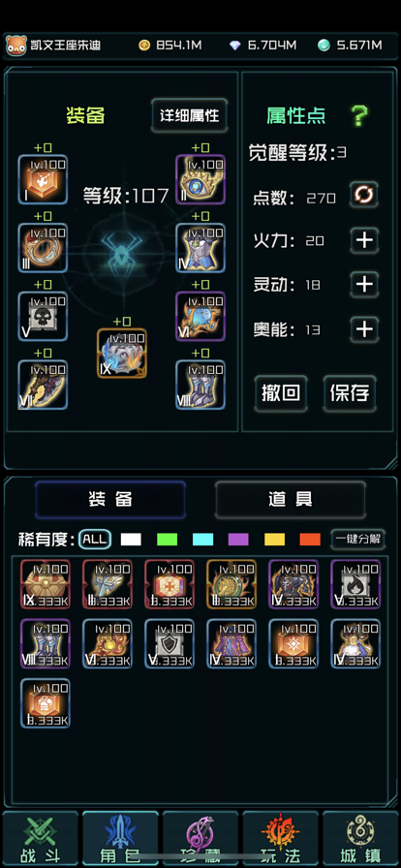Switch to the 装备 equipment inventory tab

tap(110, 499)
